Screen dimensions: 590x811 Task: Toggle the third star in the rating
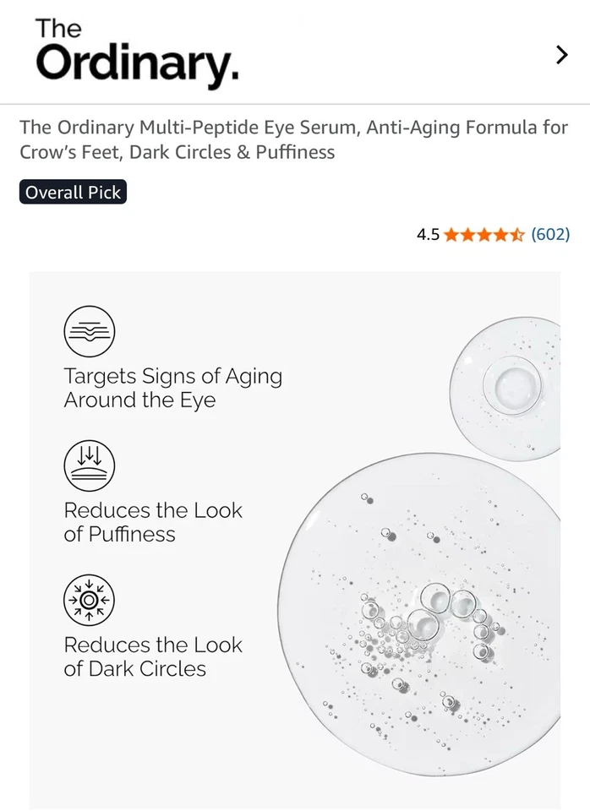point(483,235)
